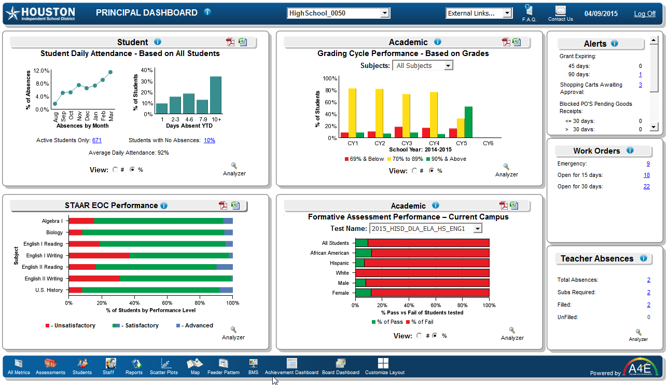The height and width of the screenshot is (385, 669).
Task: Open Emergency work orders 9 link
Action: coord(648,164)
